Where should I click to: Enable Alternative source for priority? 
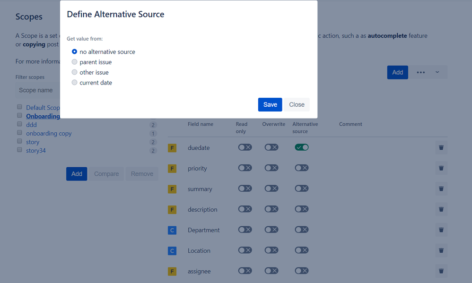[x=302, y=168]
